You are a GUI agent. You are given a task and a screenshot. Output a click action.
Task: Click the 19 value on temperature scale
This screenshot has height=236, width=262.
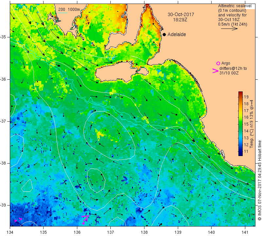pyautogui.click(x=246, y=97)
